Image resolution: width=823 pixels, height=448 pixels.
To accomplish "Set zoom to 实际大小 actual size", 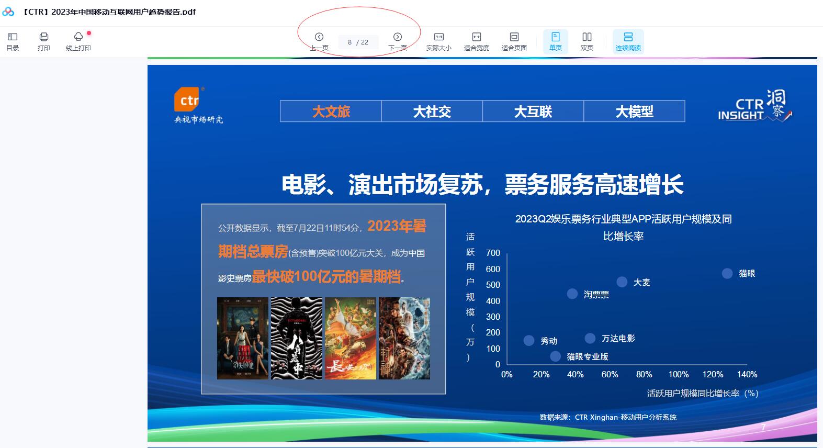I will point(438,41).
